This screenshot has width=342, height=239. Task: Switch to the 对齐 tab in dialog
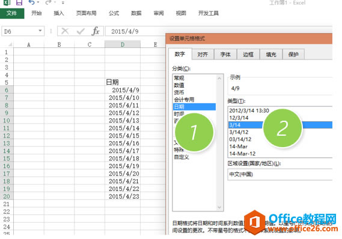click(203, 55)
